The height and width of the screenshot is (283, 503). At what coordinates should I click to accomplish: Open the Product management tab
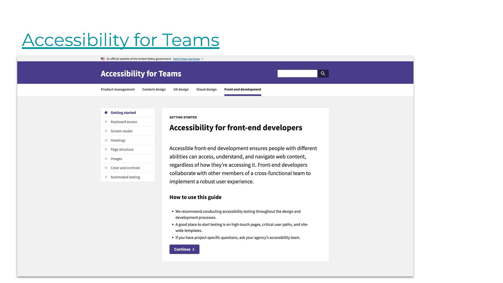tap(118, 89)
